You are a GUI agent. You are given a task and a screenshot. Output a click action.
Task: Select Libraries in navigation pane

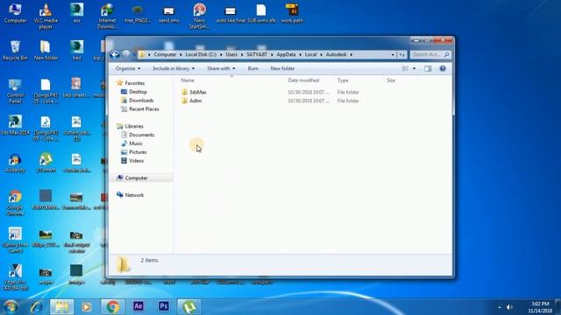pos(134,126)
